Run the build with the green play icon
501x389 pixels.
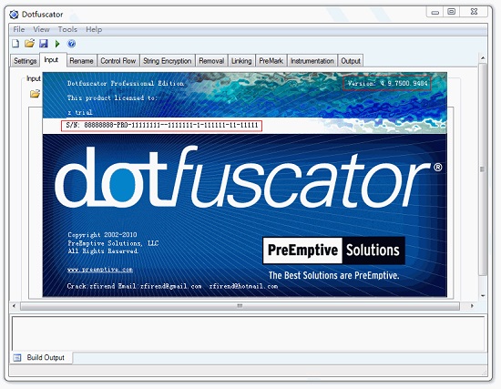(x=57, y=44)
